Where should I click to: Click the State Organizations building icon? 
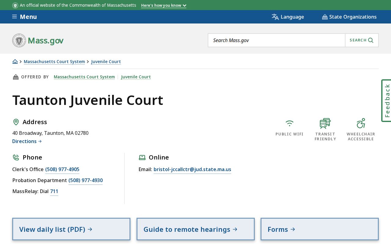[325, 17]
